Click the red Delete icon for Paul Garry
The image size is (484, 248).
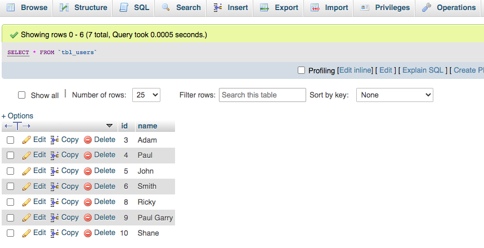pos(88,218)
